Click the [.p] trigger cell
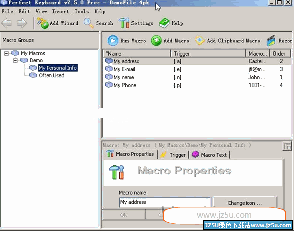The image size is (294, 231). tap(177, 85)
